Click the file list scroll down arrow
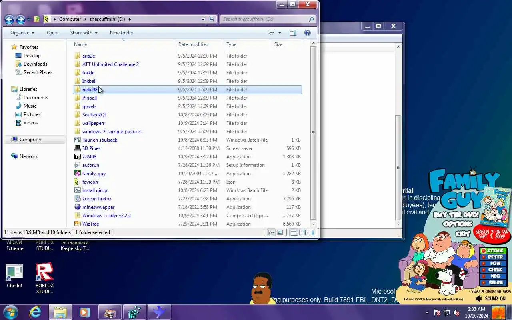Screen dimensions: 512x320 pos(313,224)
